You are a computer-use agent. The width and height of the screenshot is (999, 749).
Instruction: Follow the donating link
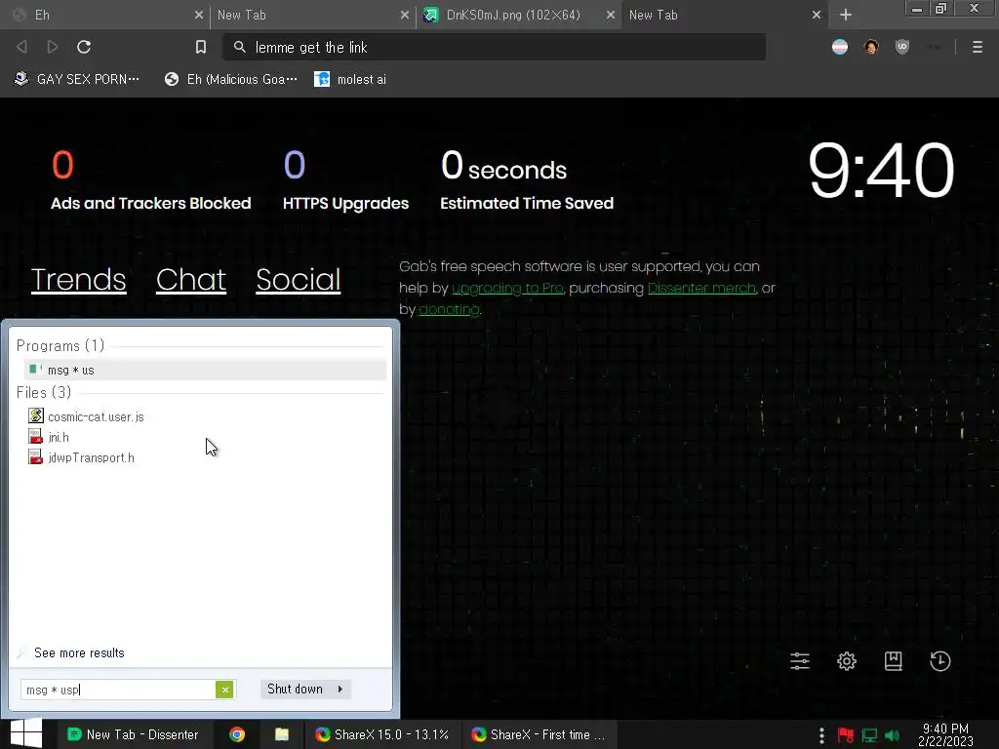[449, 309]
